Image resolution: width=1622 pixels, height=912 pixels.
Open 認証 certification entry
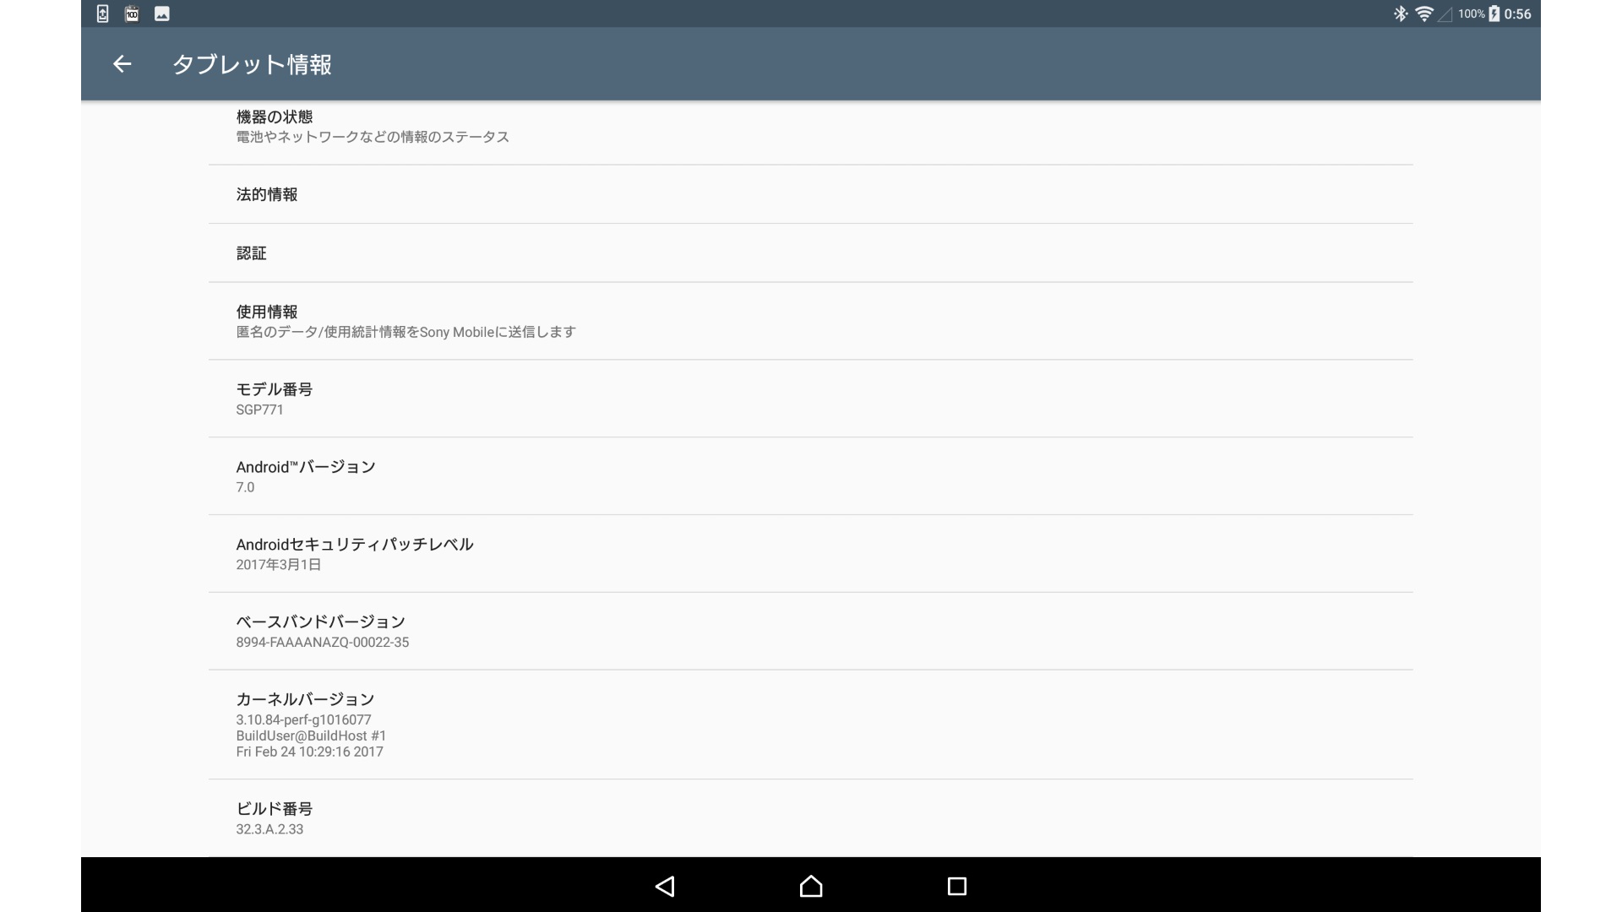point(811,253)
